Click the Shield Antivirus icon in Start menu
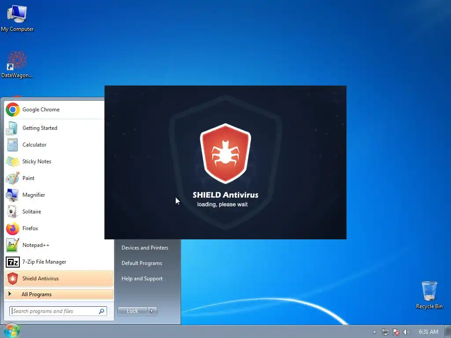Viewport: 451px width, 338px height. 13,279
